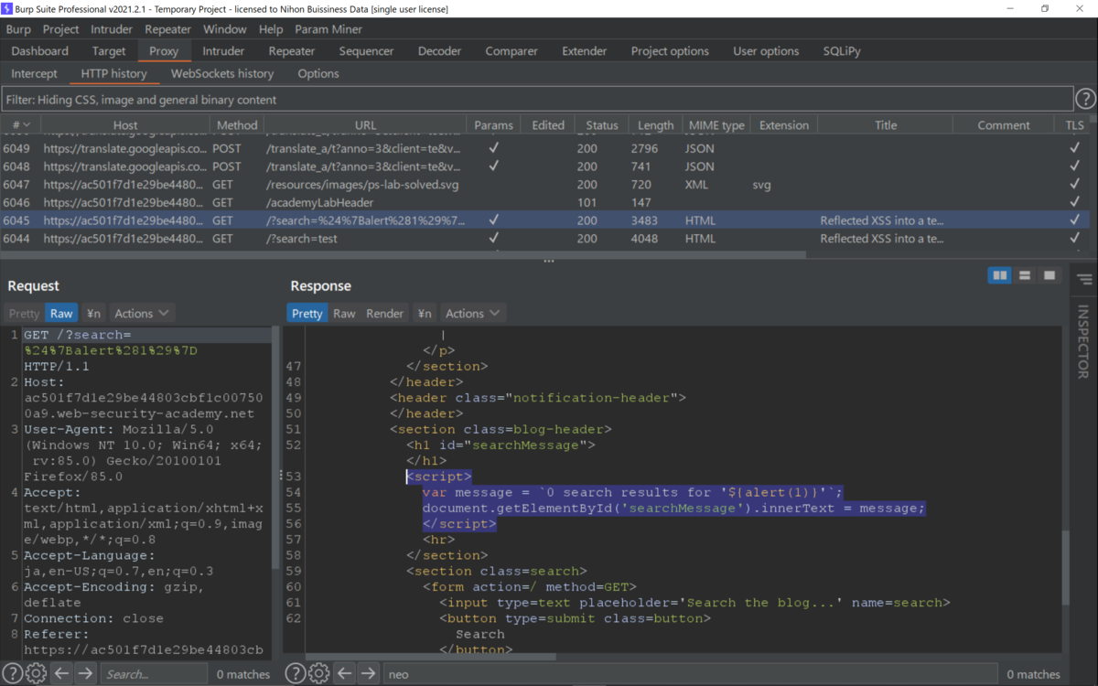Select the combined single-pane layout icon
1098x686 pixels.
pyautogui.click(x=1050, y=275)
